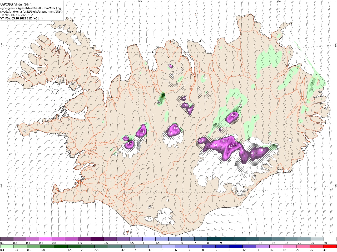Click the lavender snow swatch between 4 and 4.5
This screenshot has height=252, width=337.
[x=149, y=239]
